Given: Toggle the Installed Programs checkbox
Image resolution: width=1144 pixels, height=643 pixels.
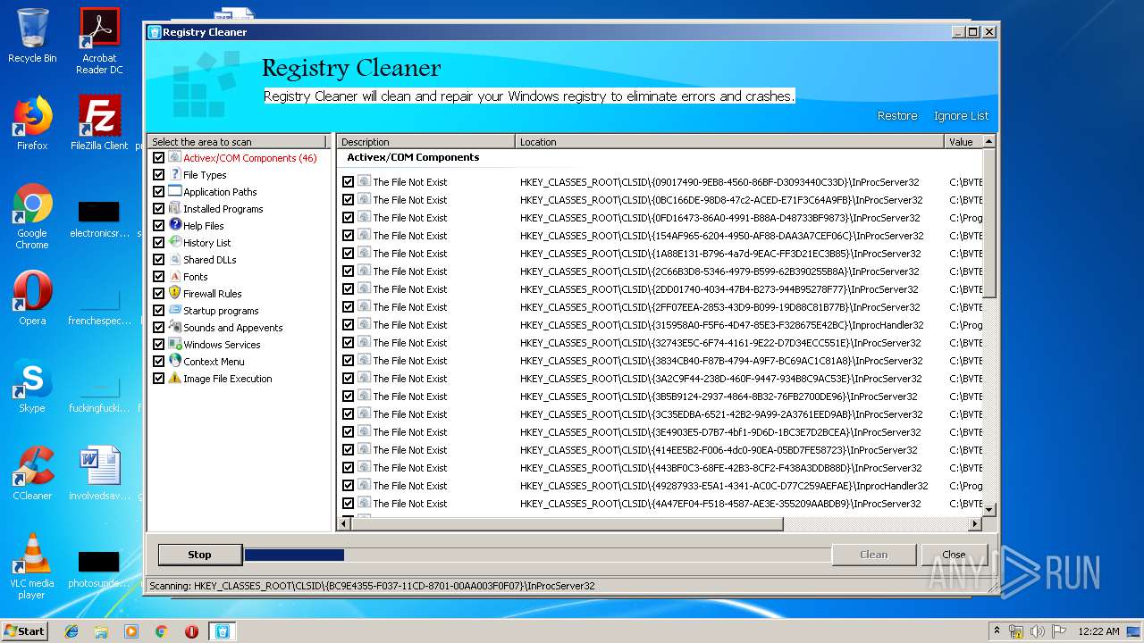Looking at the screenshot, I should [158, 208].
